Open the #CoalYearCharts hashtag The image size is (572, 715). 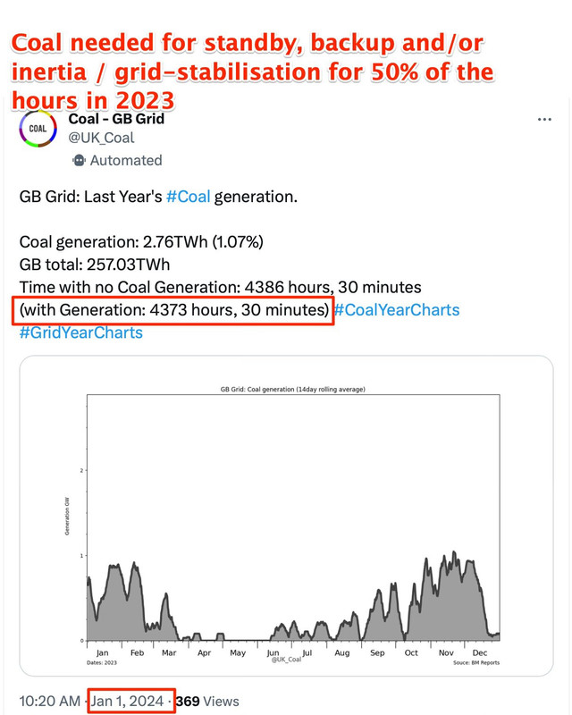tap(396, 311)
